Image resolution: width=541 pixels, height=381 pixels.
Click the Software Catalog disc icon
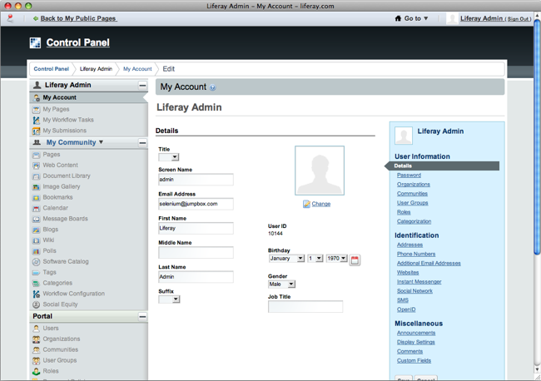[x=37, y=262]
